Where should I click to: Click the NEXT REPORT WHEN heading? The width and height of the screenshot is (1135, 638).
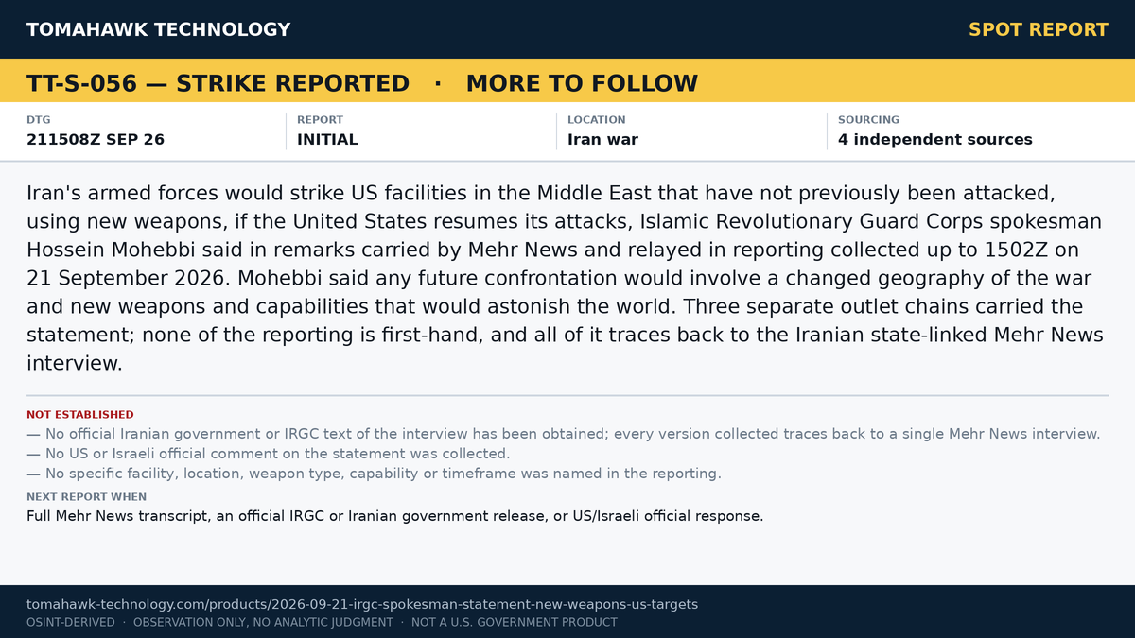click(86, 497)
